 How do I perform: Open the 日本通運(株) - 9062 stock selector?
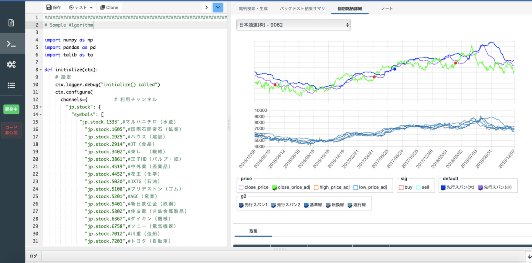293,25
